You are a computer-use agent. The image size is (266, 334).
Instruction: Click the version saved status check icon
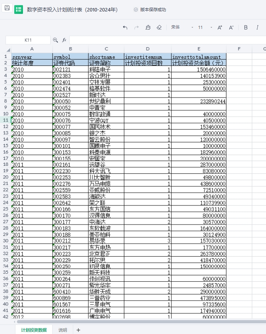tap(136, 10)
